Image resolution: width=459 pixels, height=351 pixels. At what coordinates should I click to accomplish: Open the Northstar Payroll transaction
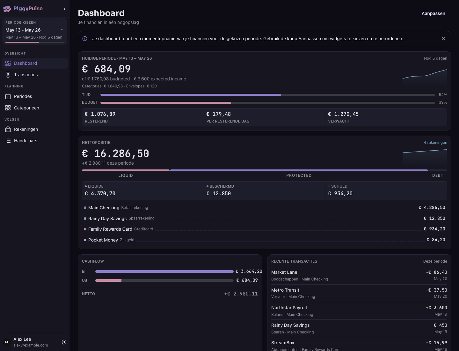359,311
